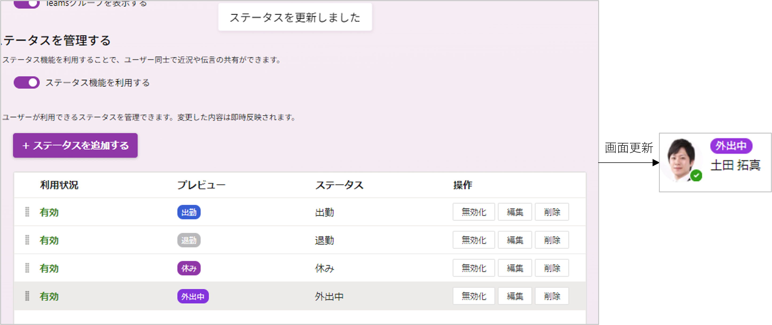Click 削除 for the 退勤 status
772x325 pixels.
[552, 240]
